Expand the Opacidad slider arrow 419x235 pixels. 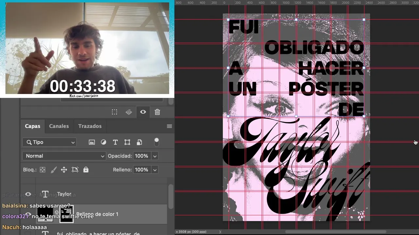point(155,156)
